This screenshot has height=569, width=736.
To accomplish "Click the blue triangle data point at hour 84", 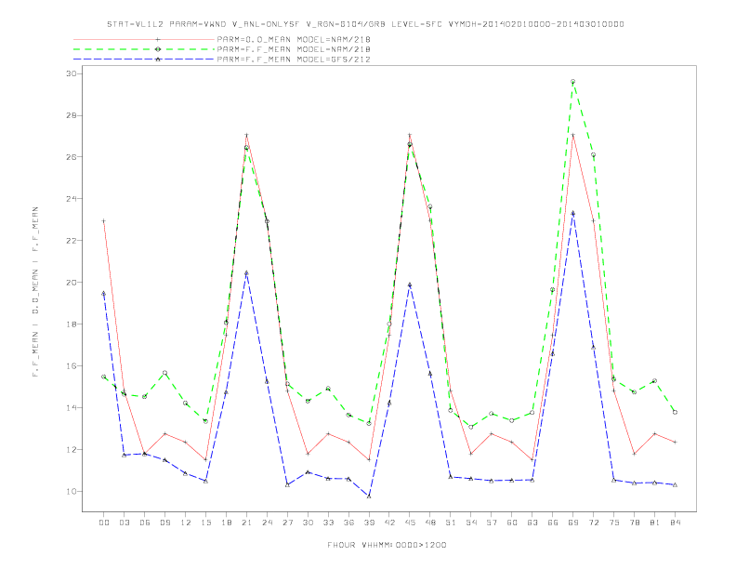I will click(675, 484).
